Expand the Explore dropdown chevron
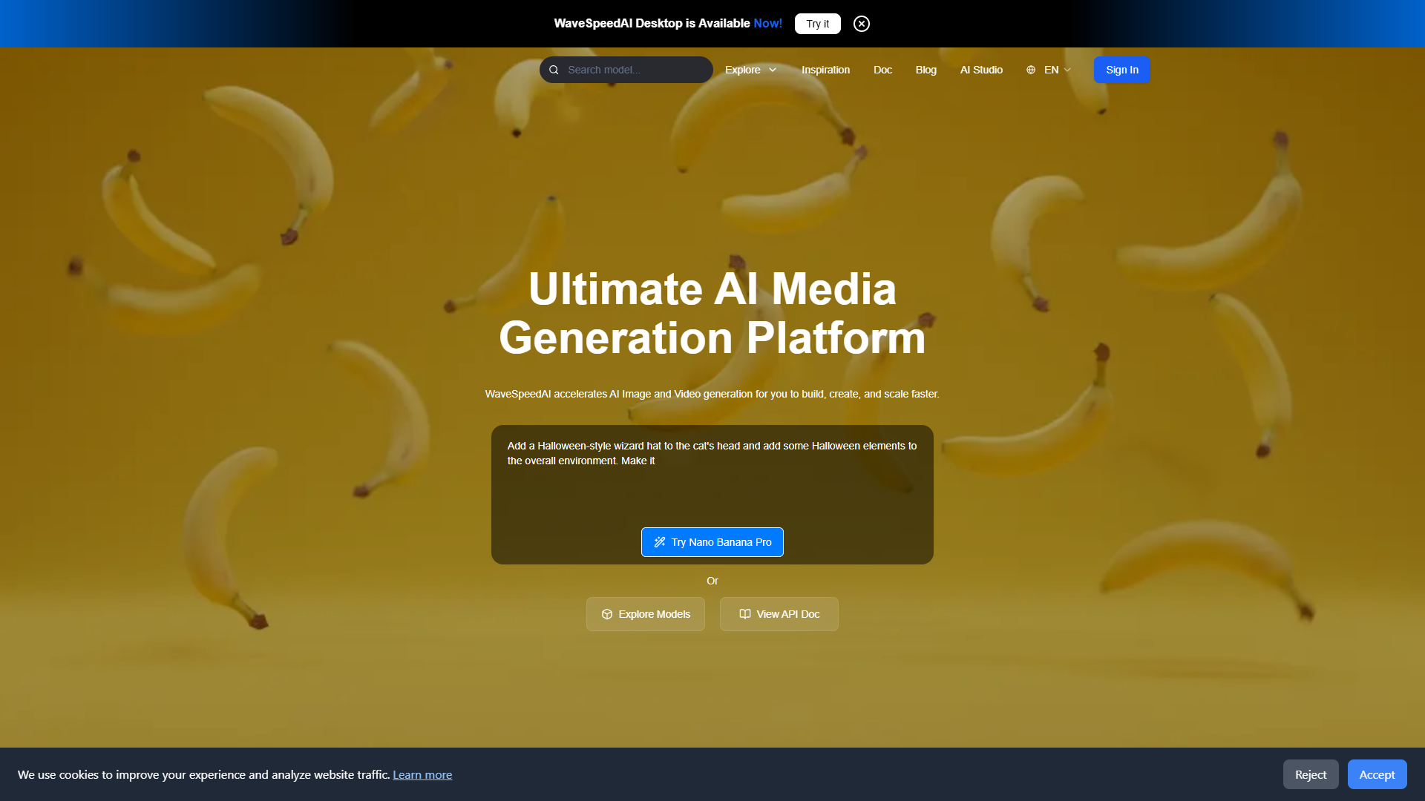1425x801 pixels. (773, 70)
